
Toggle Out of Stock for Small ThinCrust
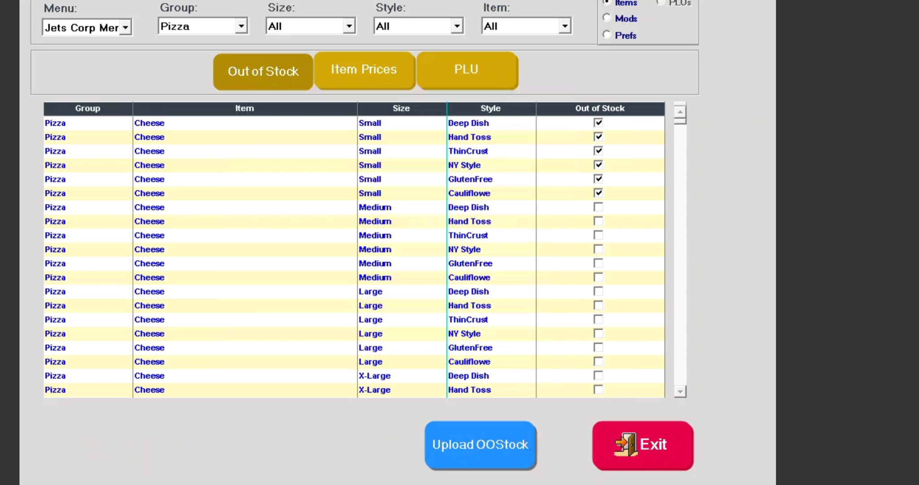tap(598, 151)
